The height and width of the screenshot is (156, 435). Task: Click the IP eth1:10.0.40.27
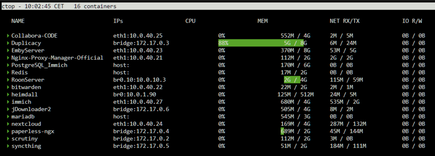[x=138, y=102]
